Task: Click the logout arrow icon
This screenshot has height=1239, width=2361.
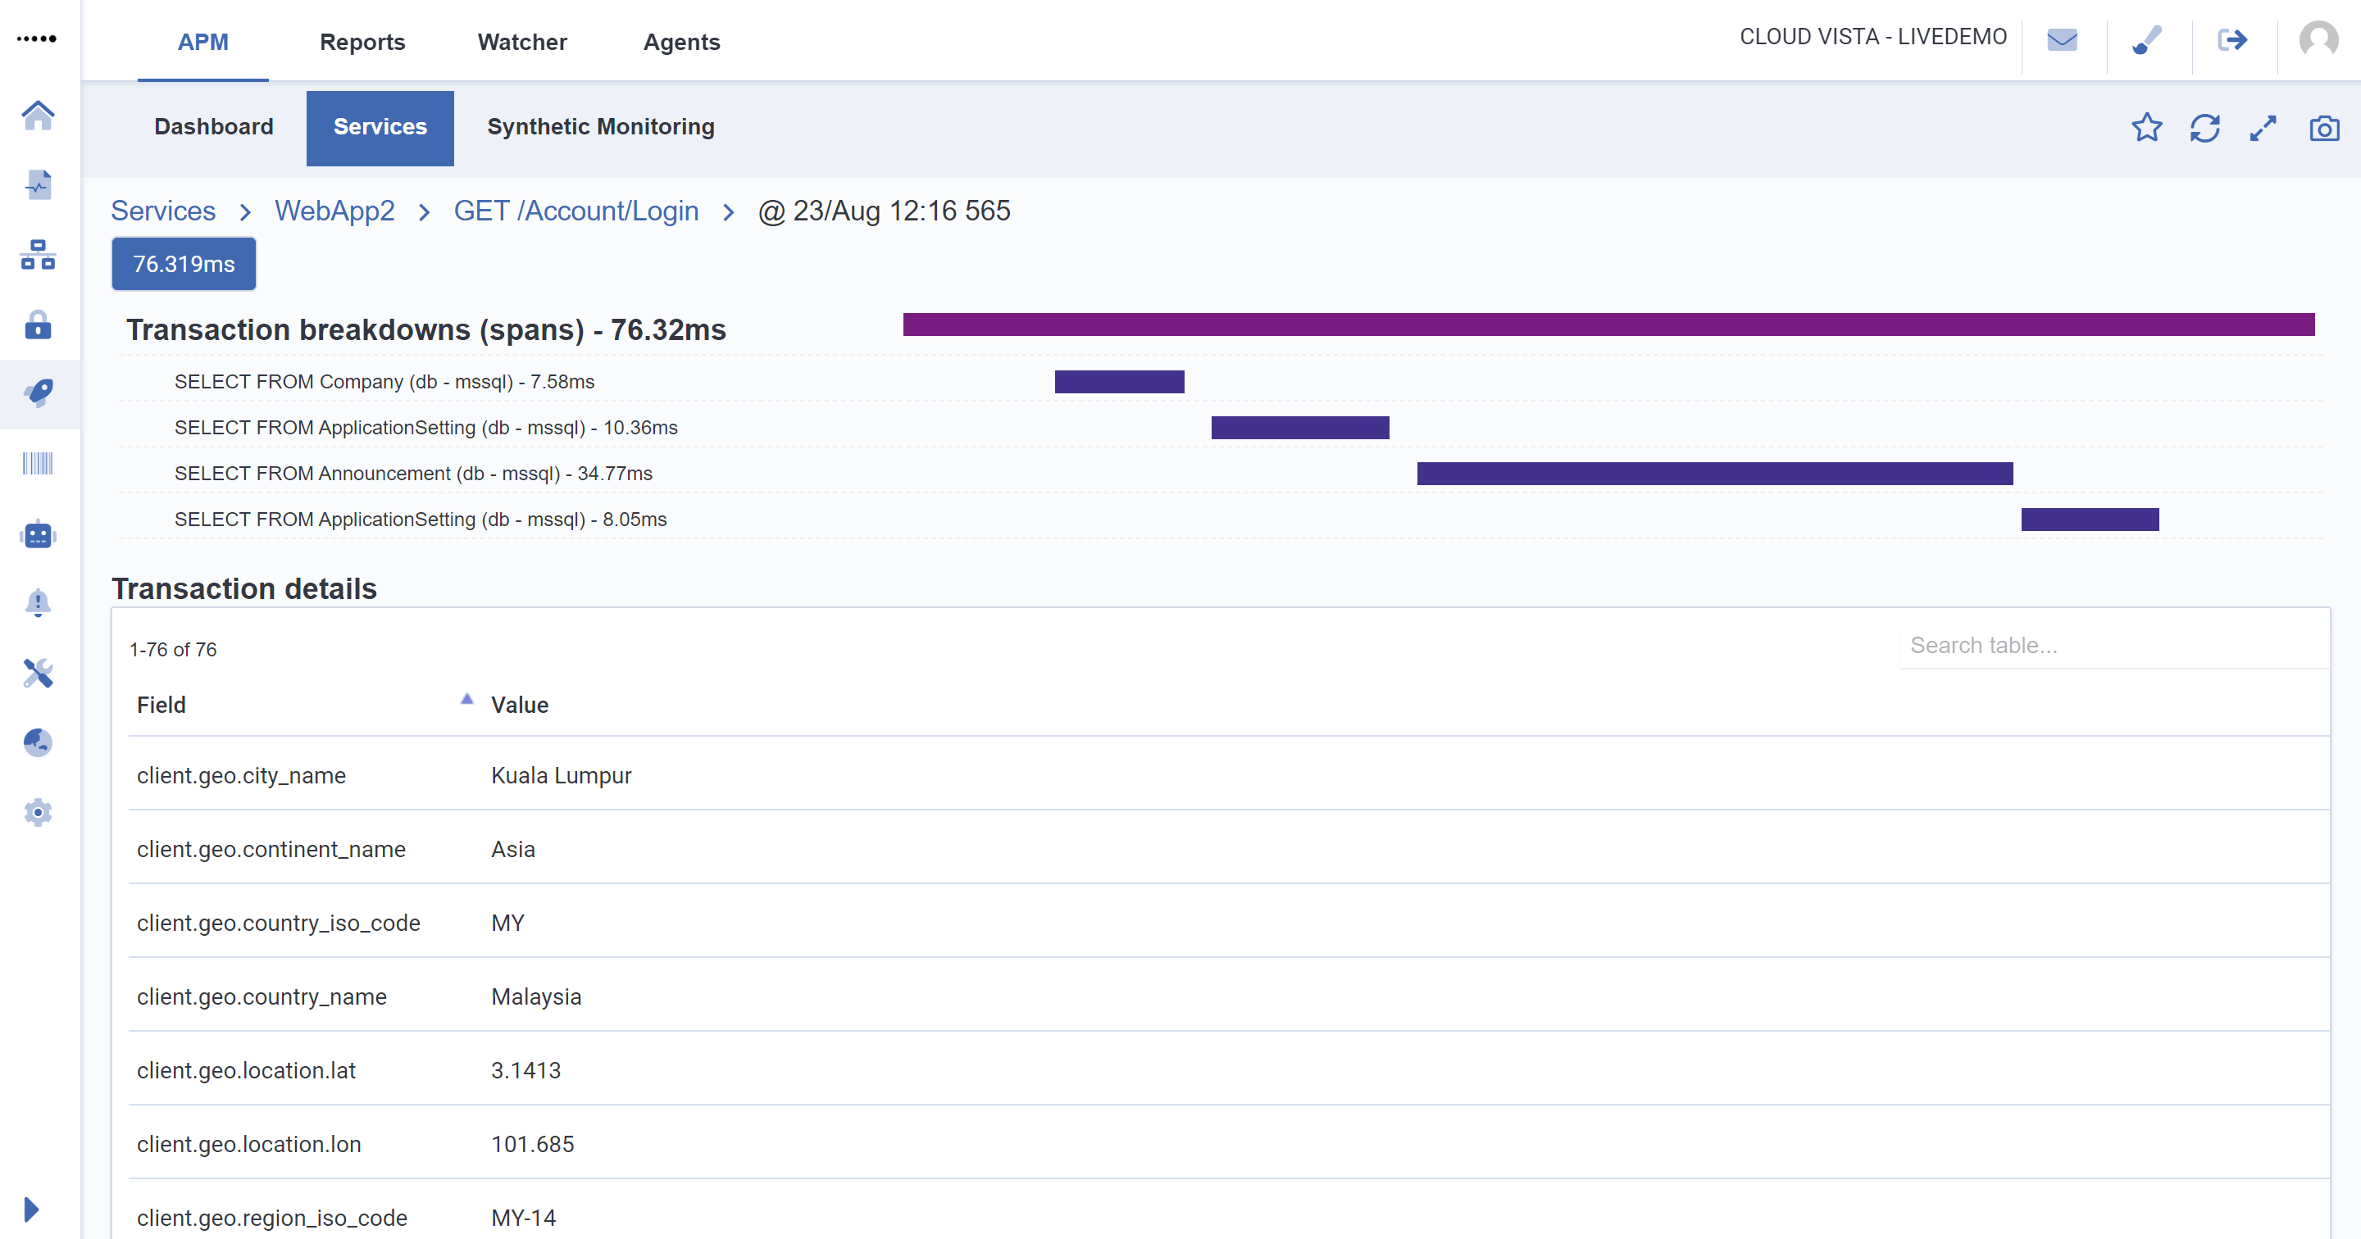Action: point(2232,39)
